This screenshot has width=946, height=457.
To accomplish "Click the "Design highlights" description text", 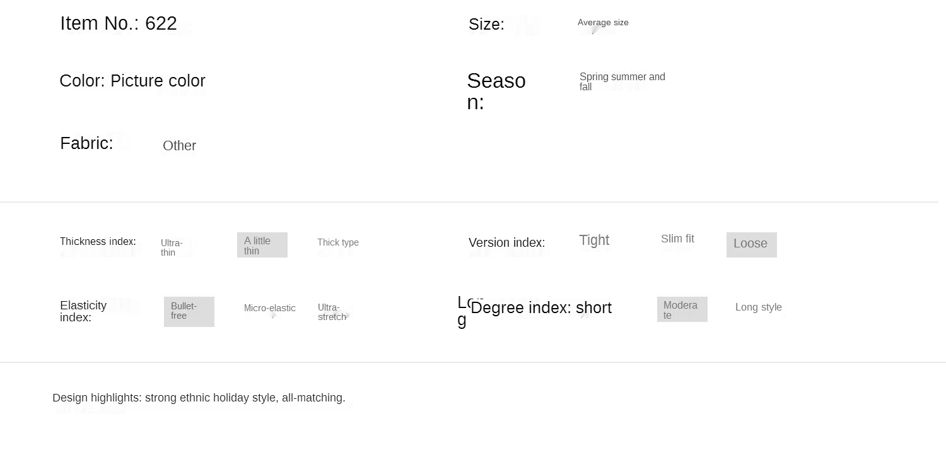I will 199,398.
